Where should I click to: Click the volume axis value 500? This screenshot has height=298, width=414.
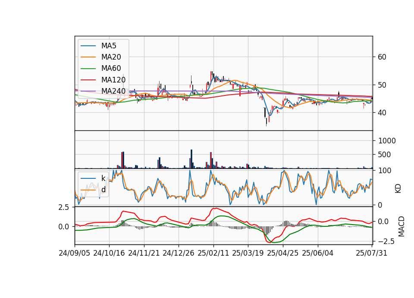click(384, 155)
